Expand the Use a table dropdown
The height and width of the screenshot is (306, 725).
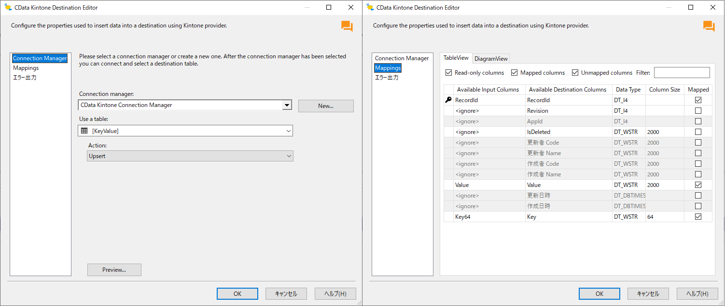pyautogui.click(x=288, y=131)
